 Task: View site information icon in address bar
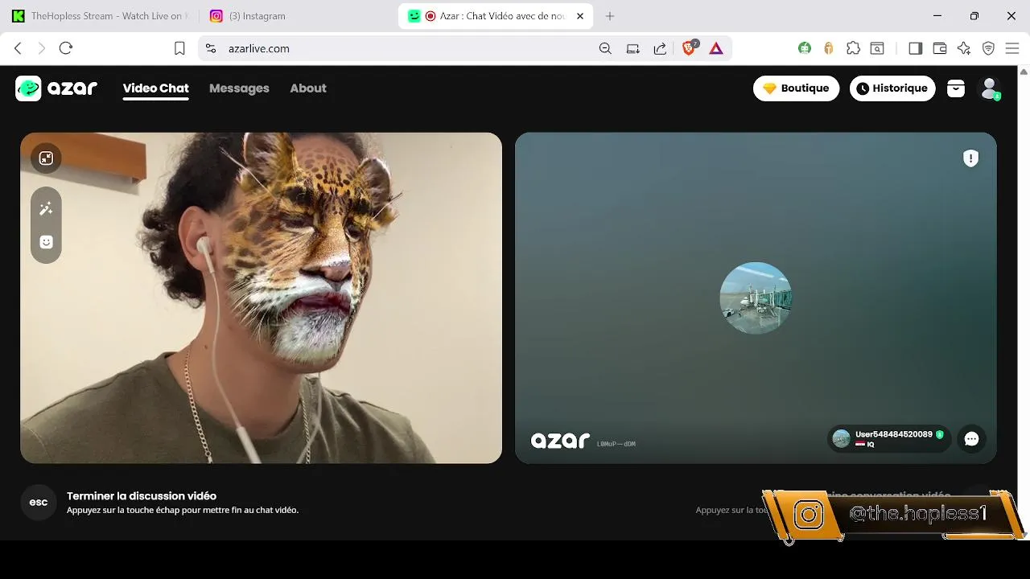click(211, 48)
